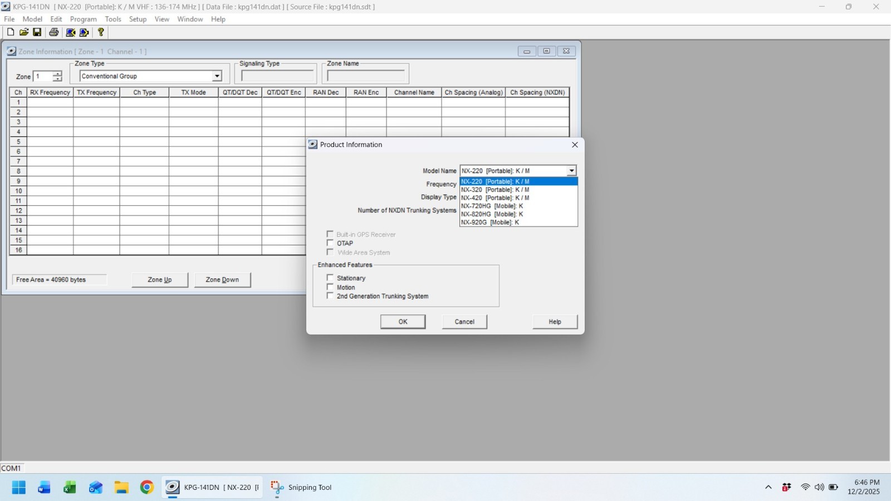The image size is (891, 501).
Task: Open the Wi-Fi network tray icon
Action: [805, 488]
